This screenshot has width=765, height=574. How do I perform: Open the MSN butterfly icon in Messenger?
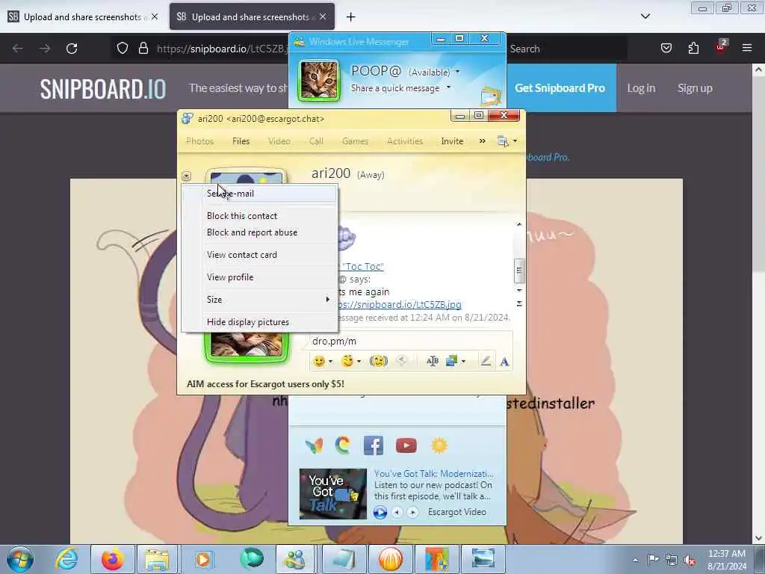[x=314, y=445]
